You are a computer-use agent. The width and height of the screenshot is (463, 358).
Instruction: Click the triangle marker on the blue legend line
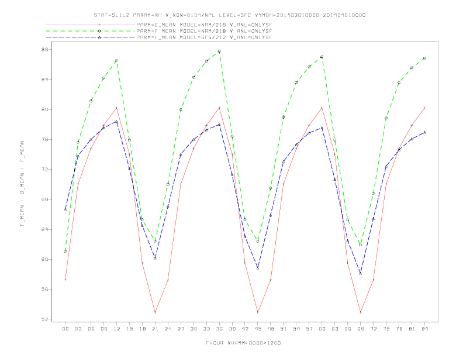coord(99,37)
